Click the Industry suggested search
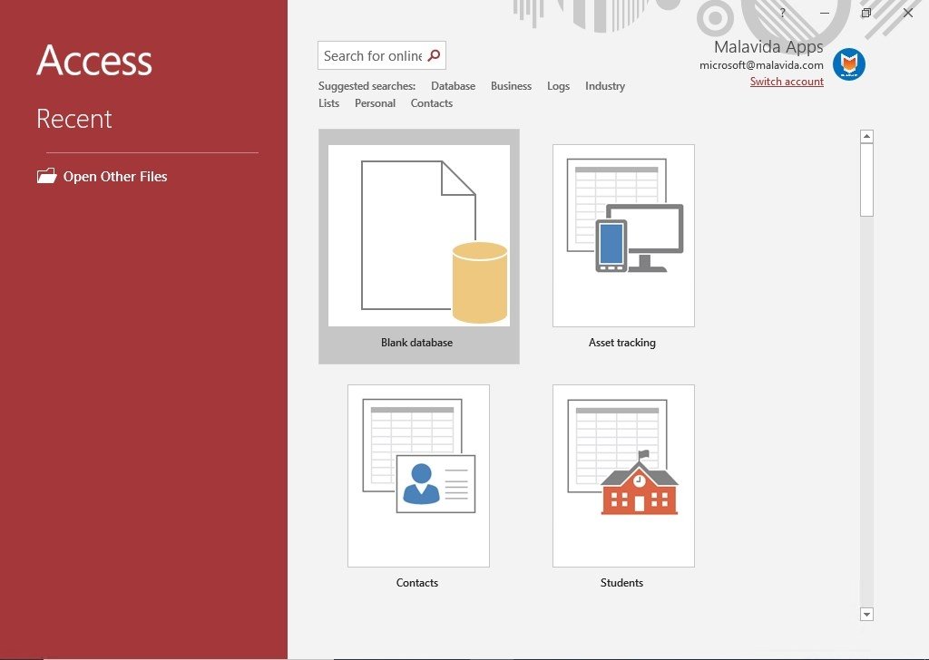Screen dimensions: 929x660 (605, 86)
